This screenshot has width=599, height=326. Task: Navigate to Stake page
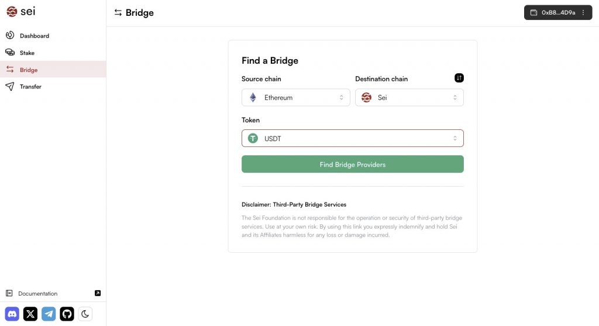pyautogui.click(x=27, y=53)
